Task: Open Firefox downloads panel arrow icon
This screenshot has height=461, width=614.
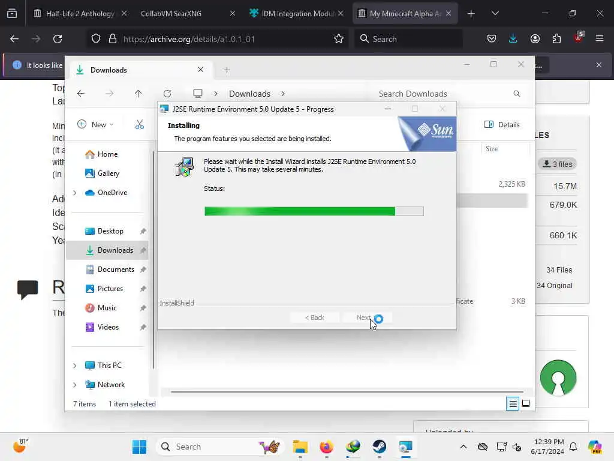Action: (x=513, y=38)
